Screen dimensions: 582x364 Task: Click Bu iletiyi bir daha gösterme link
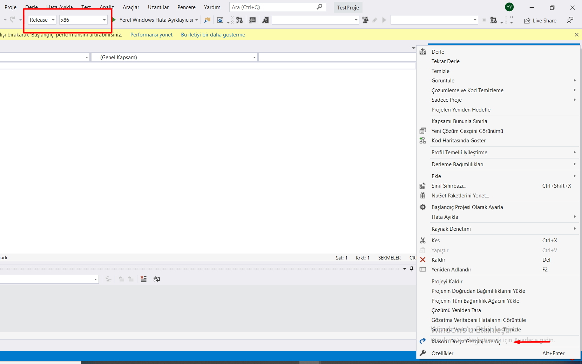point(213,35)
